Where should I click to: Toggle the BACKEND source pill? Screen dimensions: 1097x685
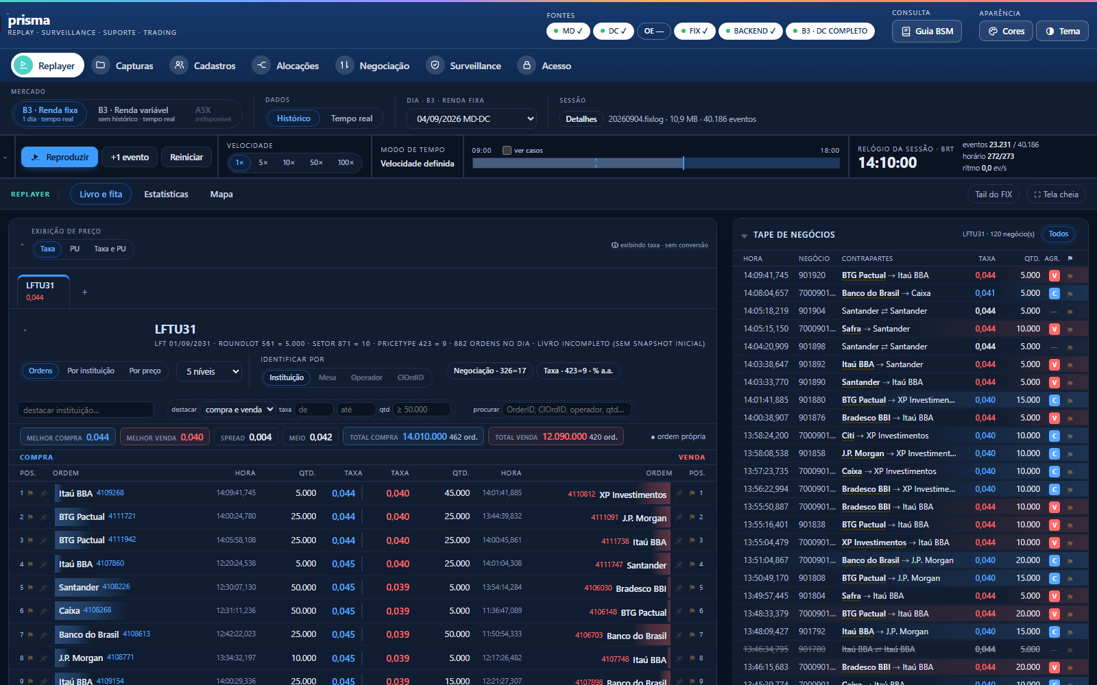[x=751, y=31]
